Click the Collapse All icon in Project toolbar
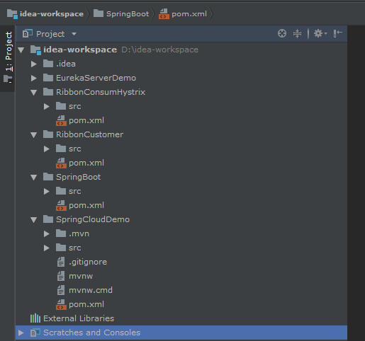The height and width of the screenshot is (341, 365). [297, 33]
